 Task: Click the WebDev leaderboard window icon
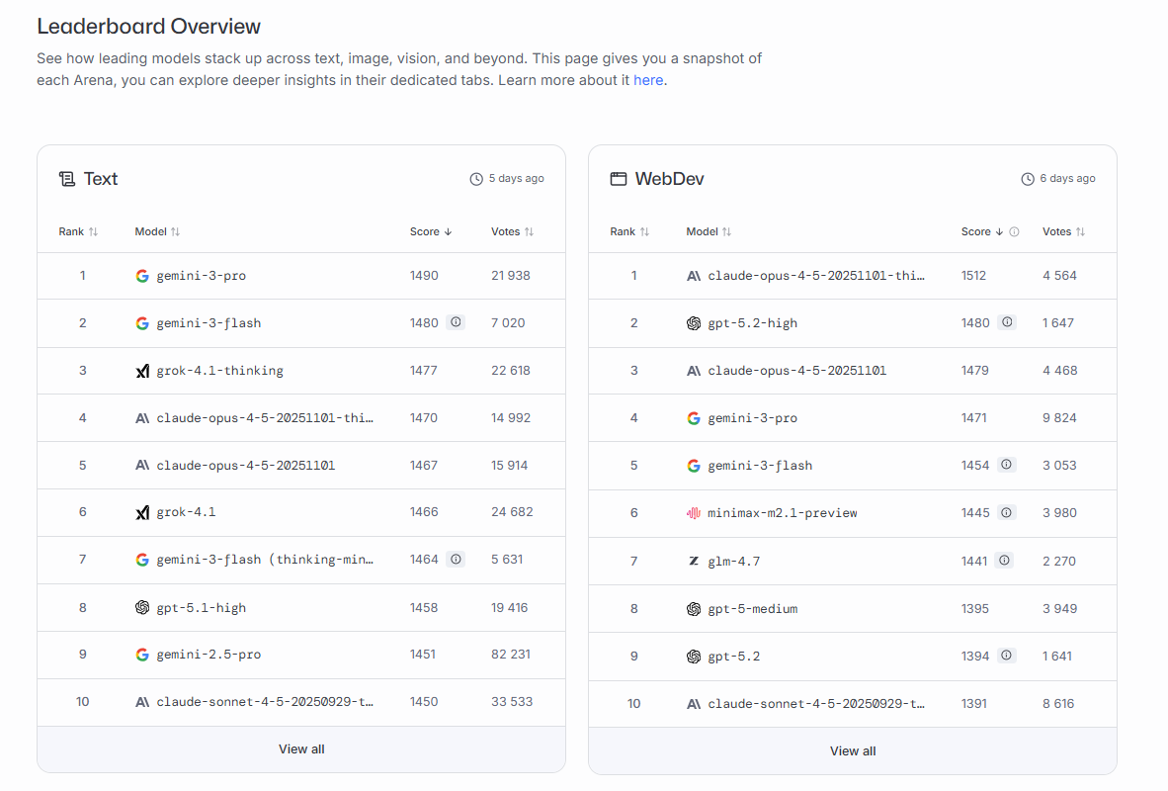(619, 179)
